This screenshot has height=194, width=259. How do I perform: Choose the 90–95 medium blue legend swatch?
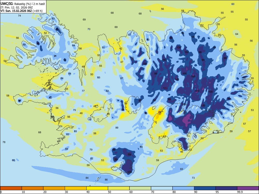pyautogui.click(x=205, y=188)
